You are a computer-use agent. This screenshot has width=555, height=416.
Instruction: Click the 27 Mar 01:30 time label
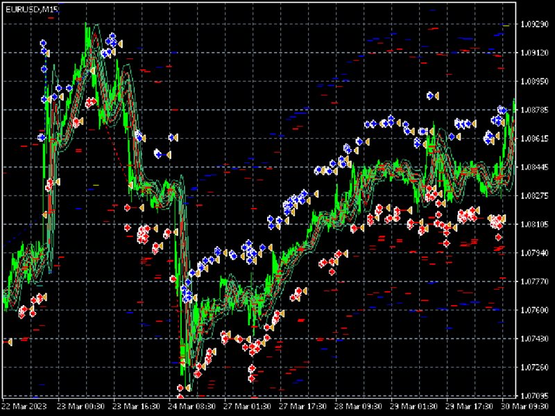(248, 406)
